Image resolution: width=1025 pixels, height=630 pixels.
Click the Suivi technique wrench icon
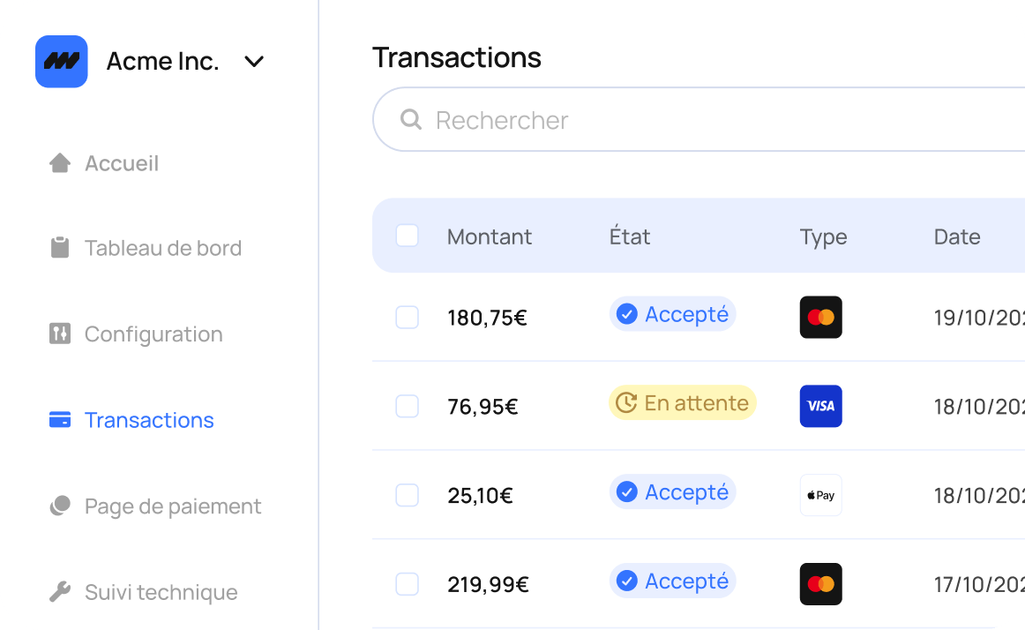point(60,591)
